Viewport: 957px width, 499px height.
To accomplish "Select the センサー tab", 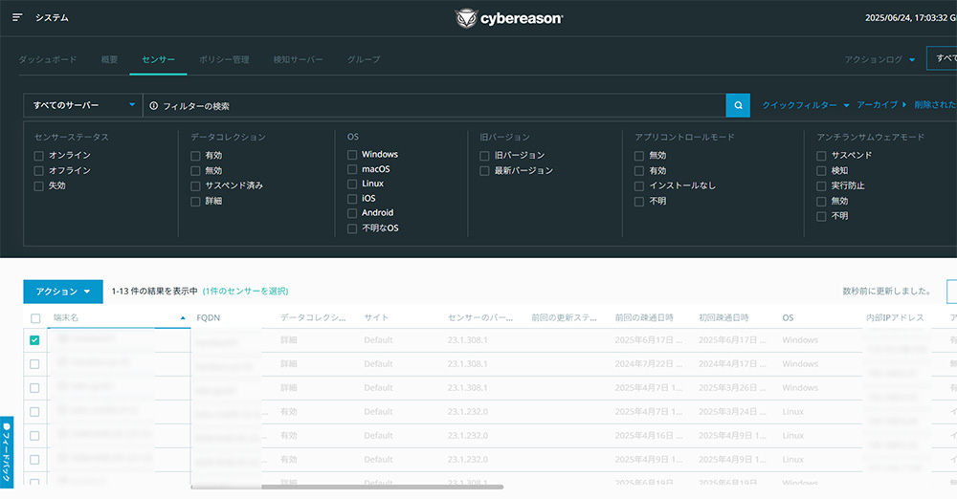I will [158, 59].
